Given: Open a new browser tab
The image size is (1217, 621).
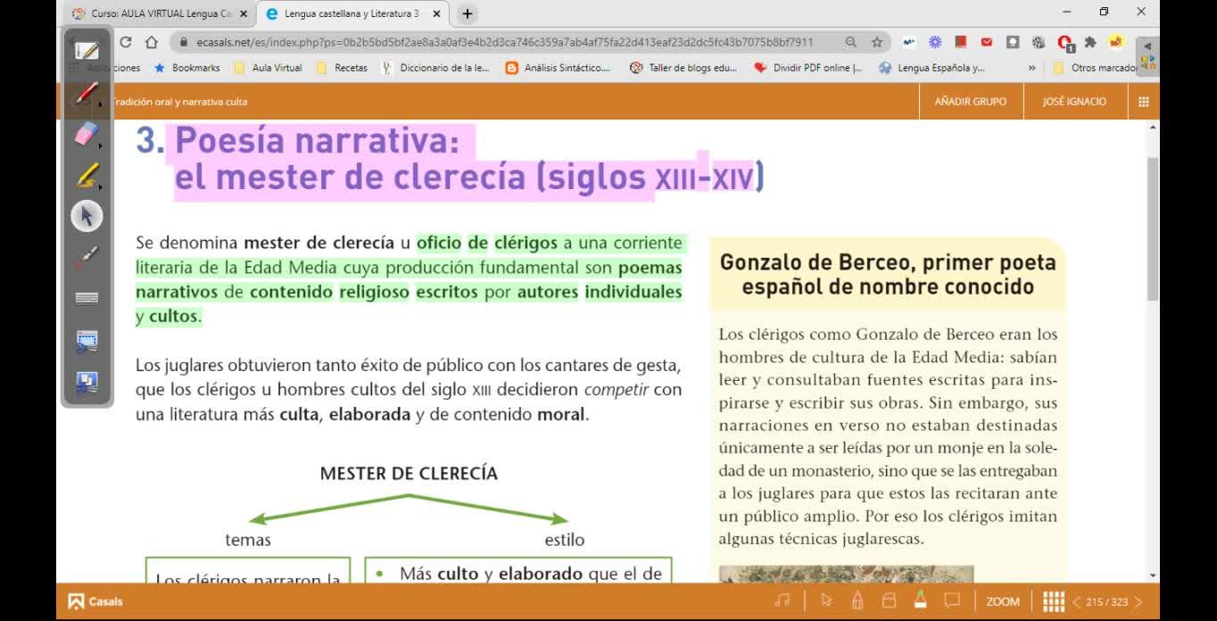Looking at the screenshot, I should (468, 13).
